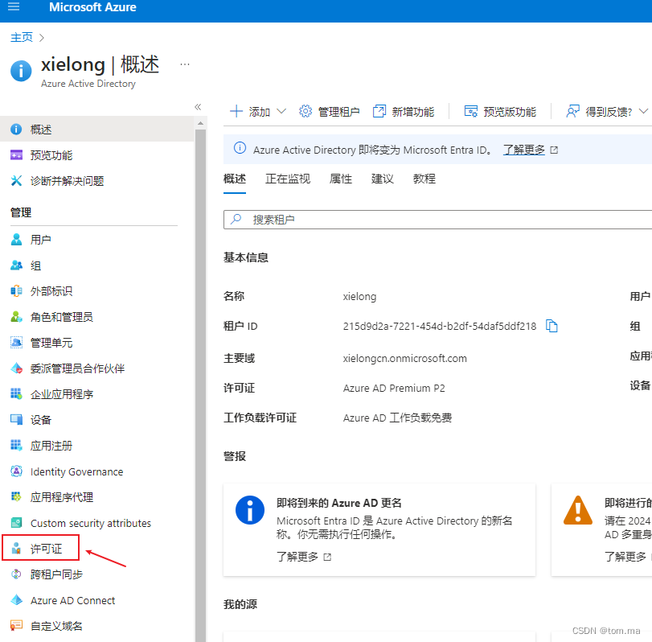Click the 企业应用程序 grid icon
The width and height of the screenshot is (652, 642).
pyautogui.click(x=16, y=394)
